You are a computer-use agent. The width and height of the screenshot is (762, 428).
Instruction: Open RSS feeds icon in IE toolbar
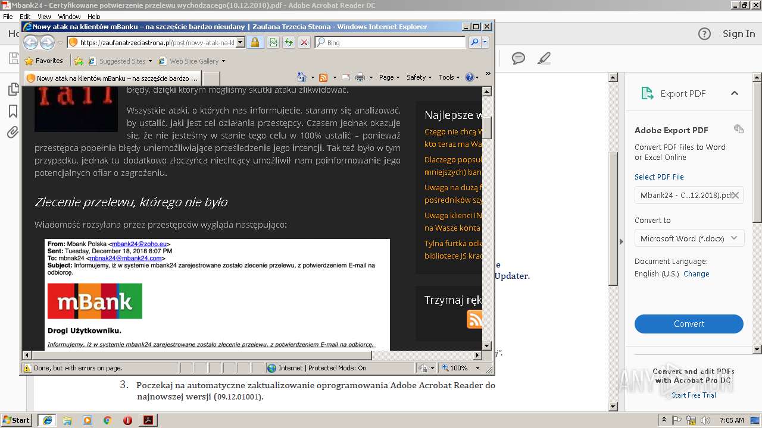[323, 77]
